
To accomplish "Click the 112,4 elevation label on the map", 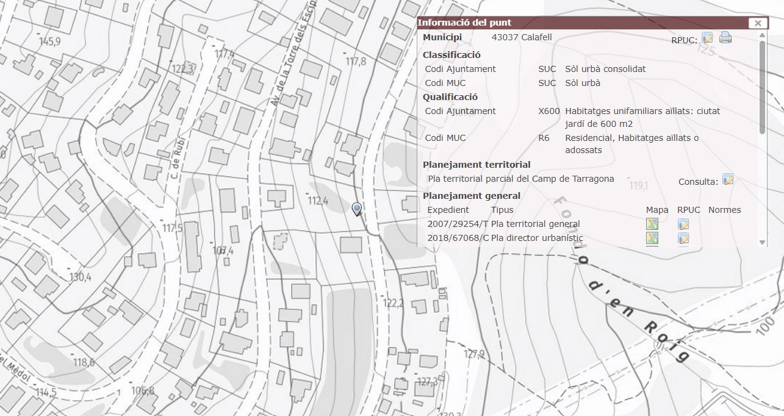I will coord(318,201).
